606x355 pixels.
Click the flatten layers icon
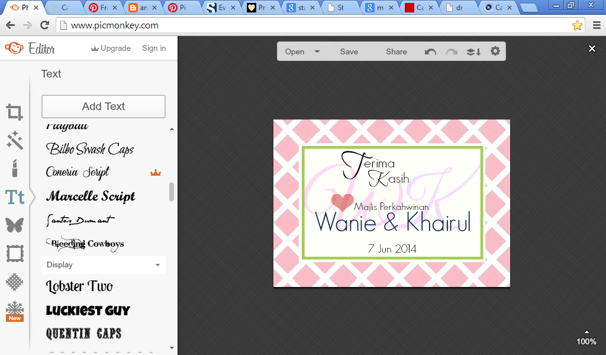coord(473,51)
